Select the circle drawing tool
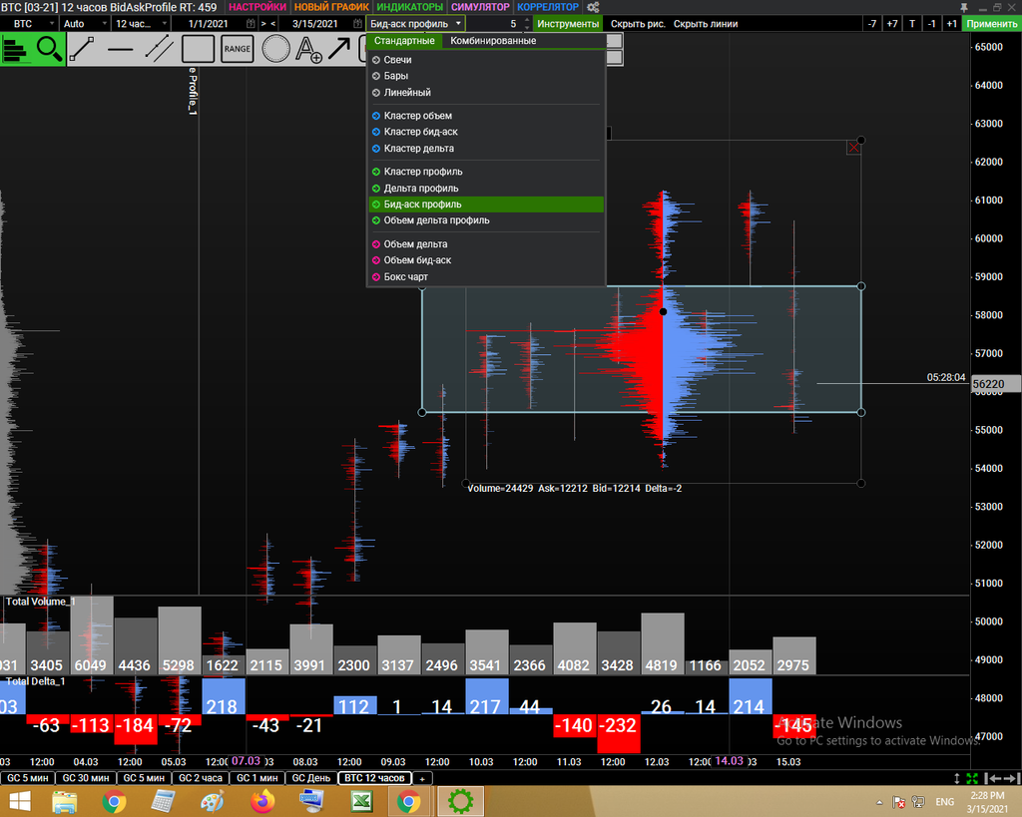 click(275, 50)
